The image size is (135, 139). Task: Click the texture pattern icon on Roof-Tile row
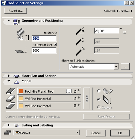click(69, 91)
